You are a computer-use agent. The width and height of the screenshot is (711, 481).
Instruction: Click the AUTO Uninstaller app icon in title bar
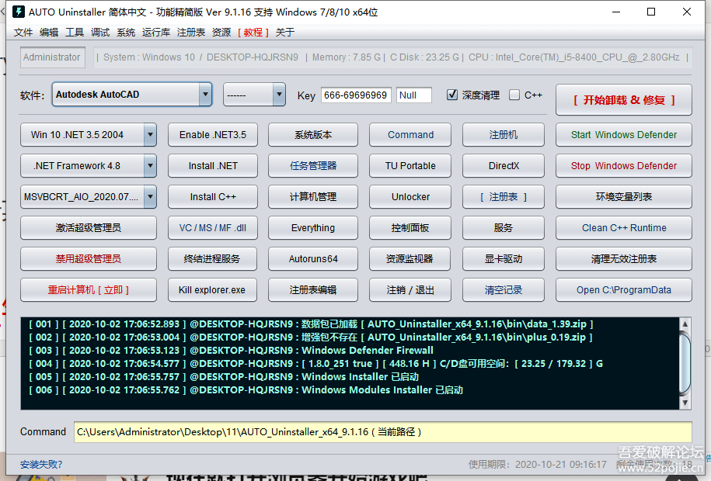pos(19,12)
